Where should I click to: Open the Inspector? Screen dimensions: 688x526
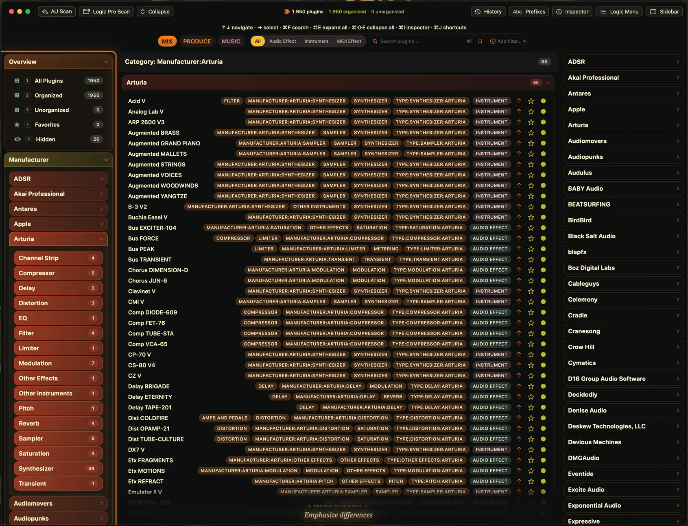(572, 12)
